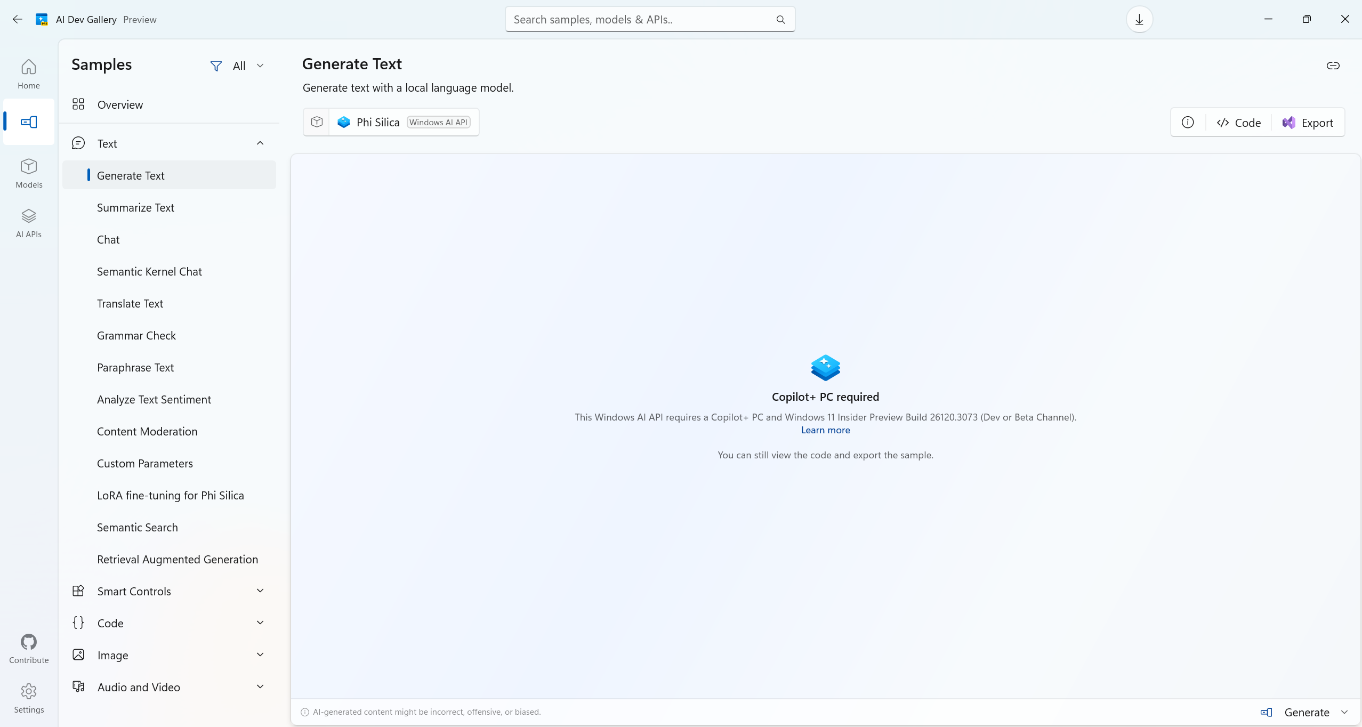
Task: Copy link with the link icon
Action: pos(1333,66)
